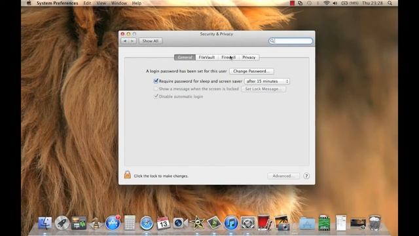Click the Set Lock Message button
419x236 pixels.
(x=263, y=89)
